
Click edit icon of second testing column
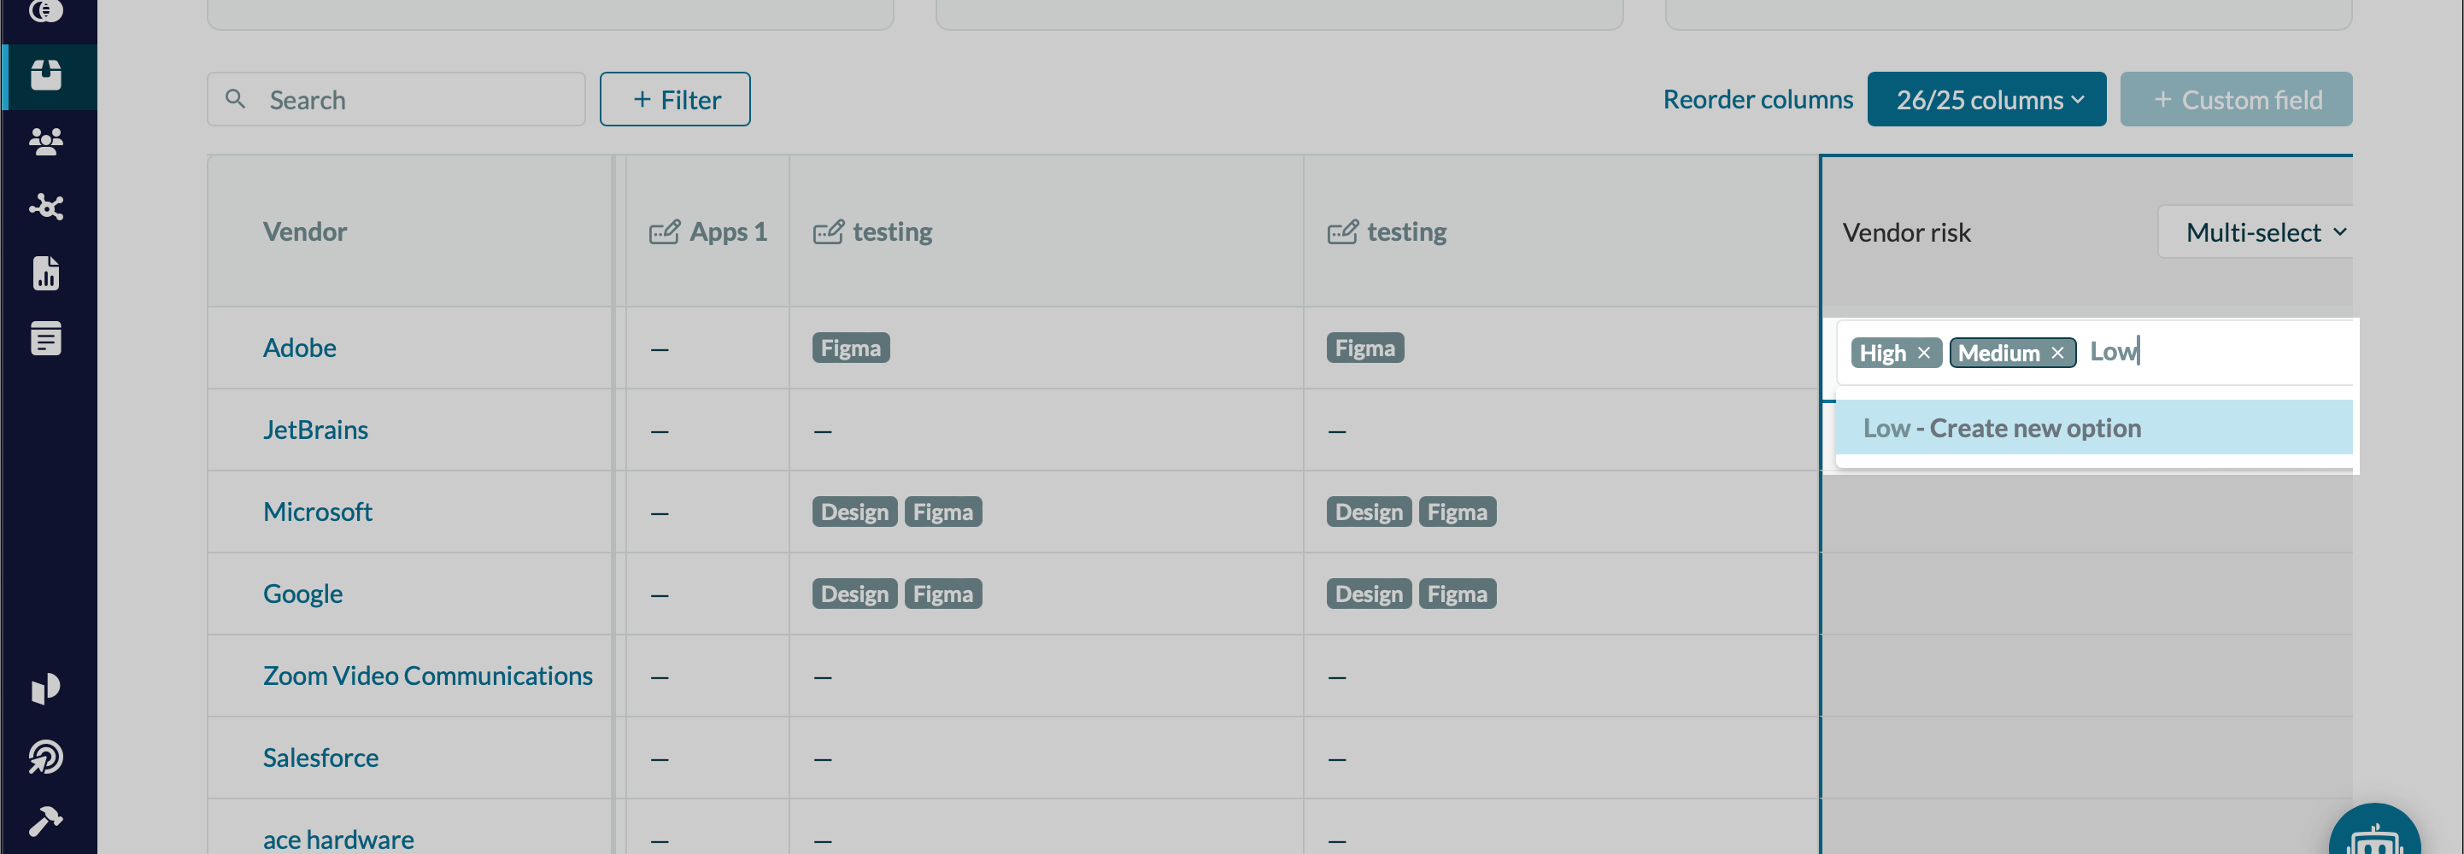1343,231
